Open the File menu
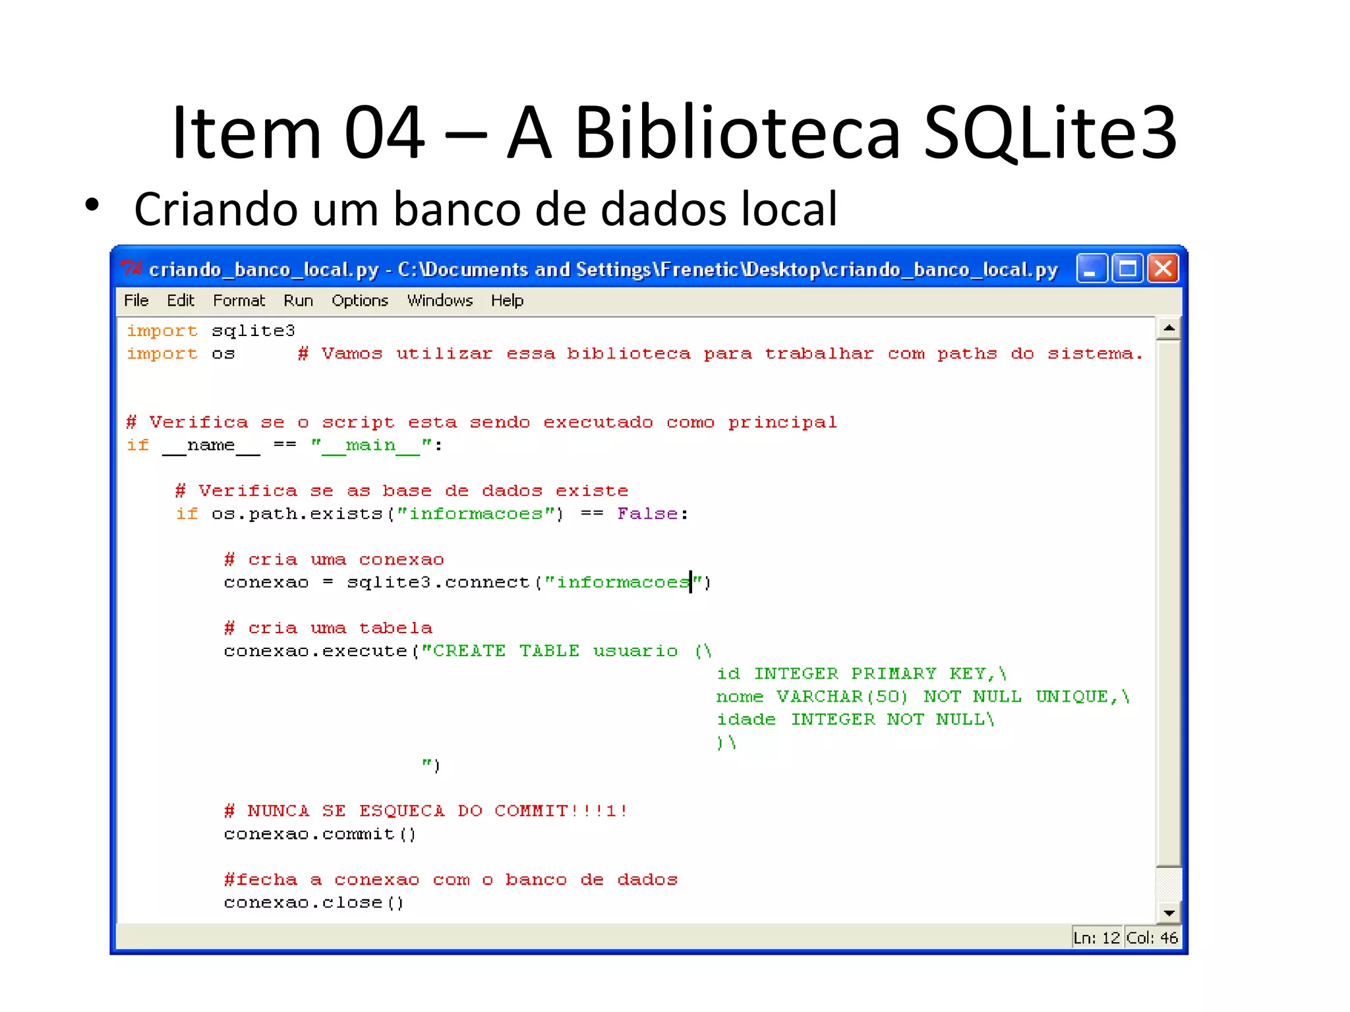 click(x=136, y=300)
